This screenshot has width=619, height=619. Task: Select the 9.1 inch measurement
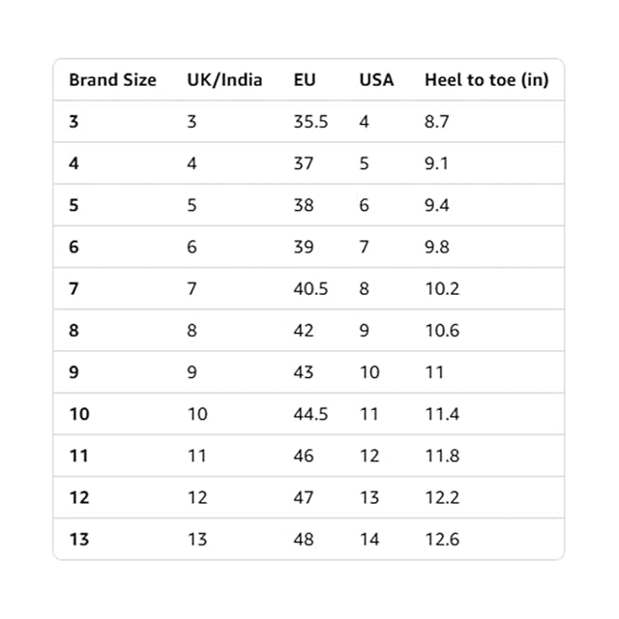click(x=437, y=163)
